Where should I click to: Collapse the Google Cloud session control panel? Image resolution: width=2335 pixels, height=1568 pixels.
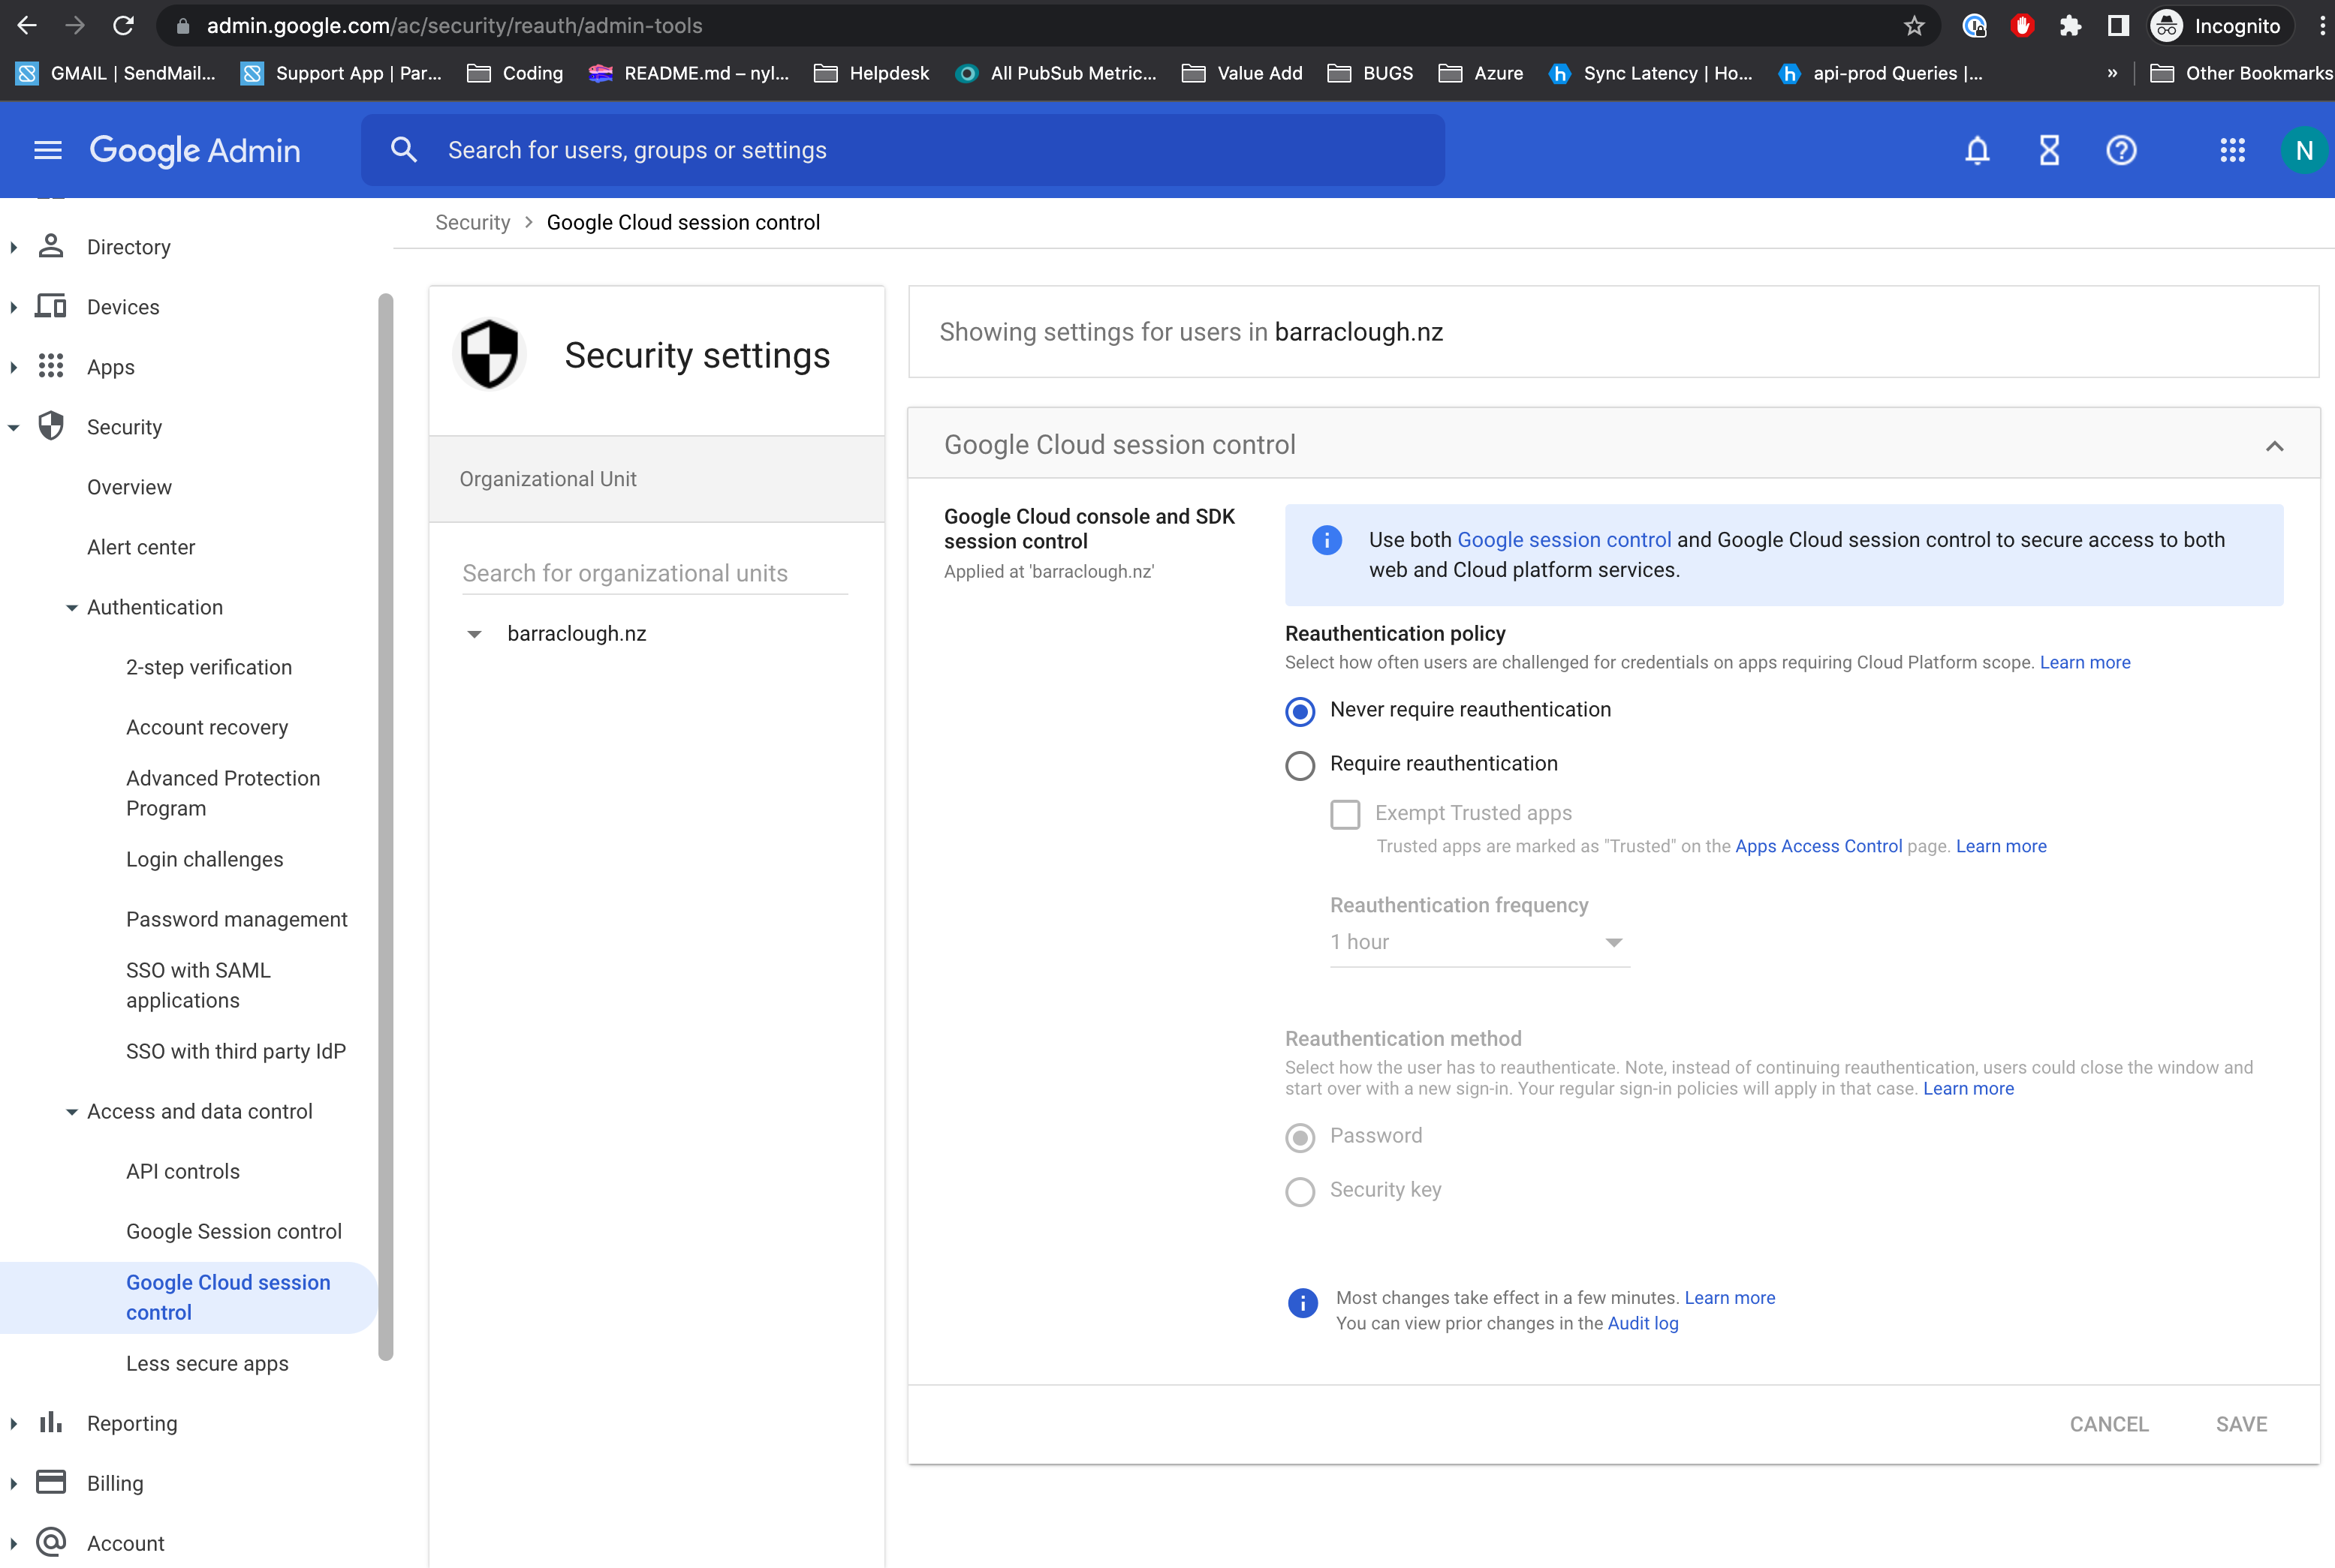[x=2276, y=444]
